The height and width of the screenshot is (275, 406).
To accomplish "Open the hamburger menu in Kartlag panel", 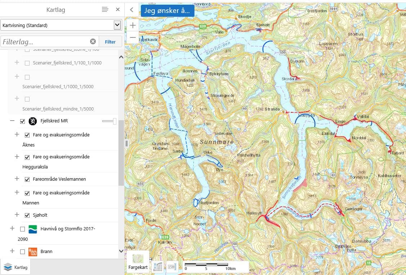I will tap(105, 10).
